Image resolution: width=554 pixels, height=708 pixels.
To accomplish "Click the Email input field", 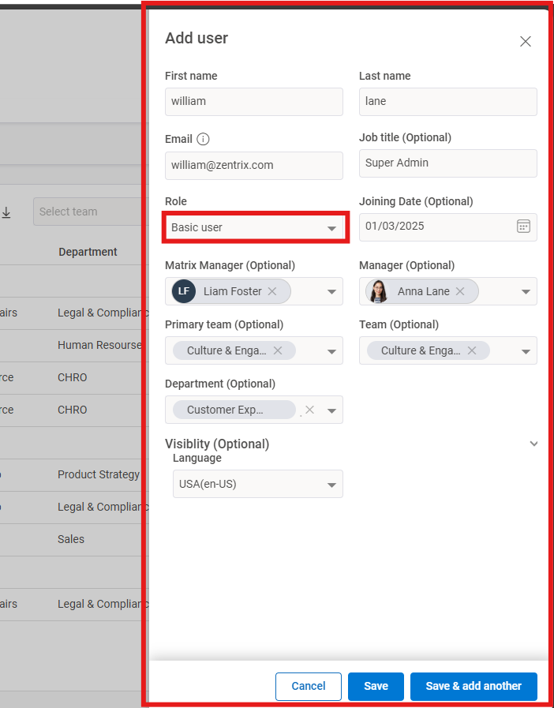I will pos(254,165).
